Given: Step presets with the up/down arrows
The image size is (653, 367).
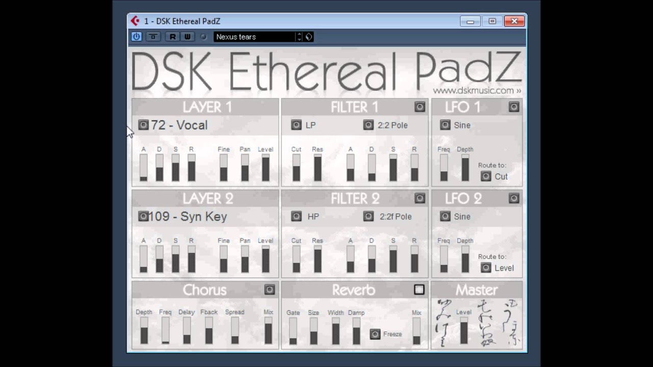Looking at the screenshot, I should tap(299, 37).
